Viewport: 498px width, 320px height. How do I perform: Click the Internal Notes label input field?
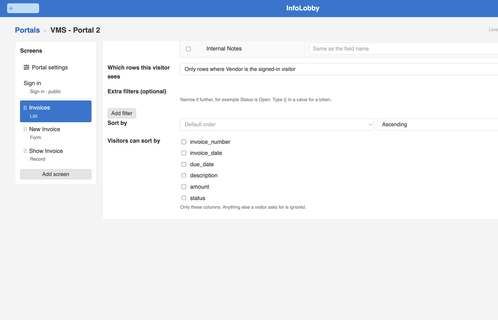pos(403,49)
